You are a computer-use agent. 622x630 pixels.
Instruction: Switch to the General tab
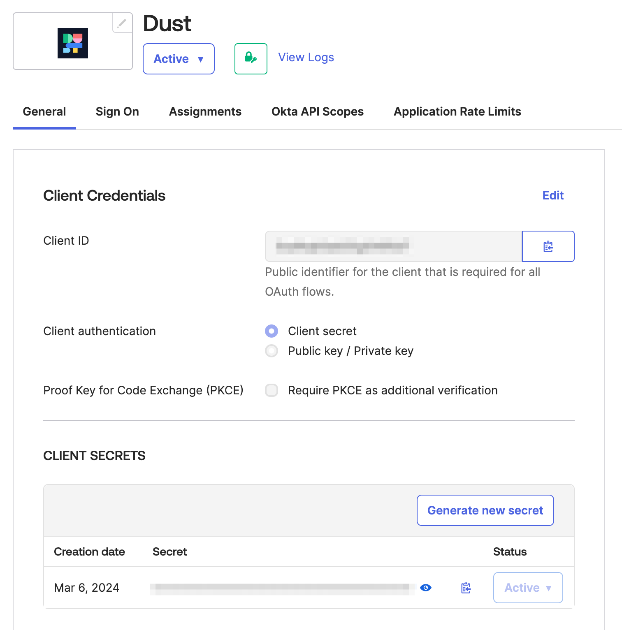click(x=44, y=111)
